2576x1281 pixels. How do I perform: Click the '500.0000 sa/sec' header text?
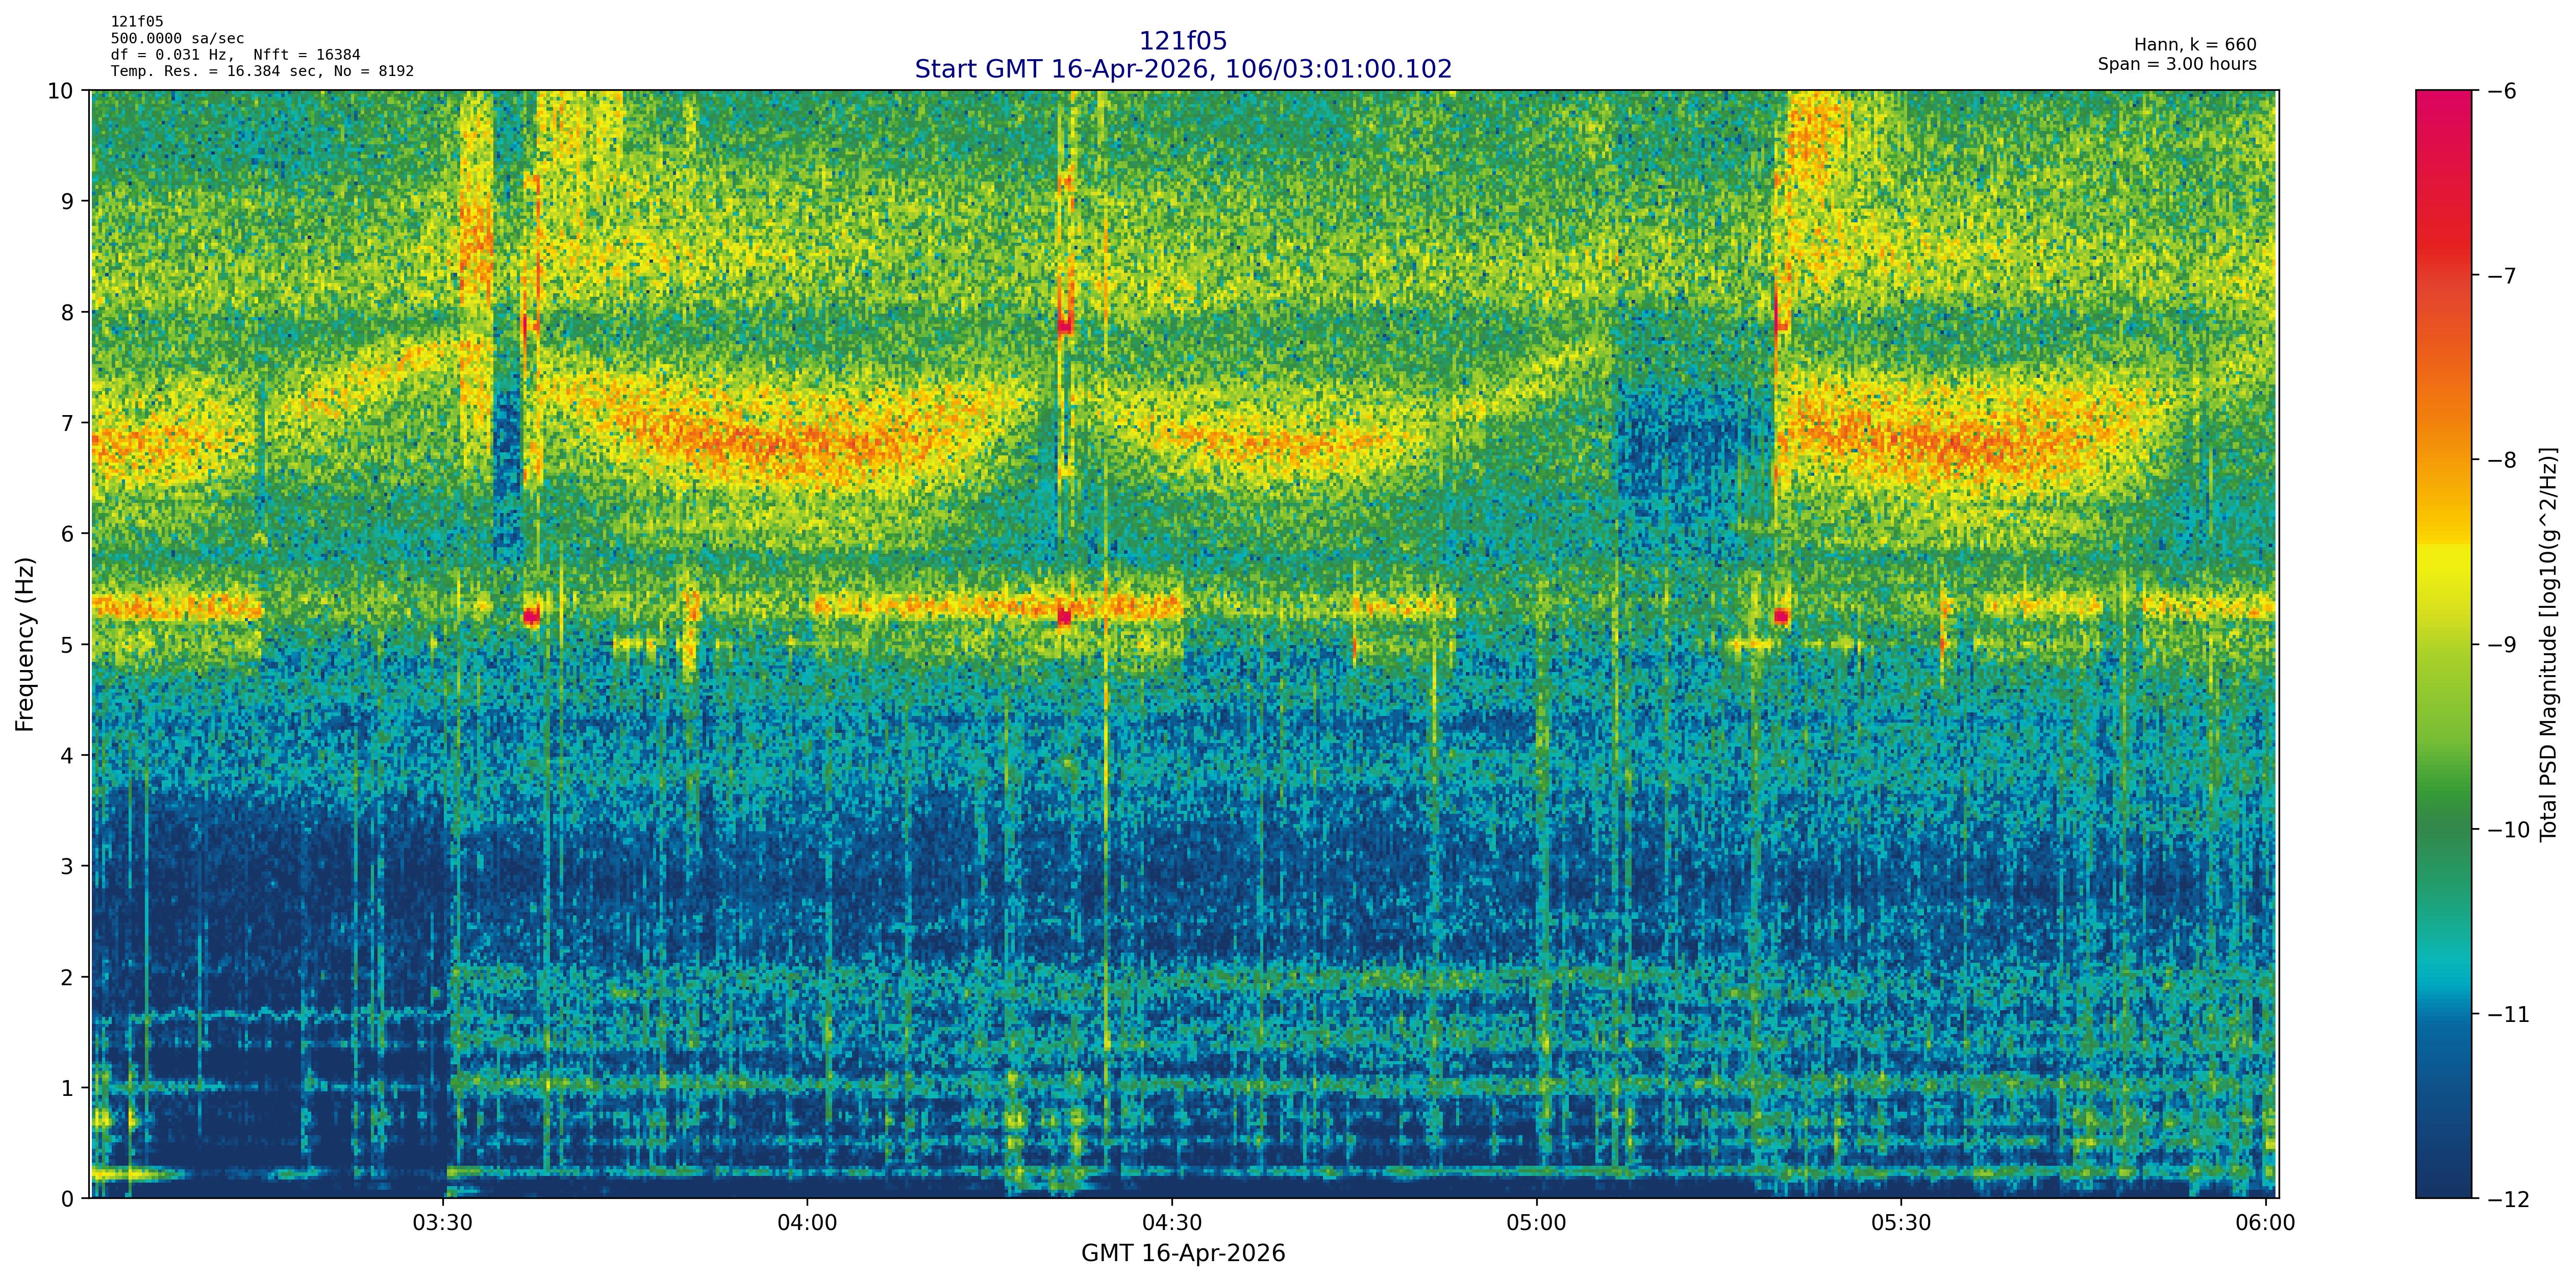tap(177, 39)
